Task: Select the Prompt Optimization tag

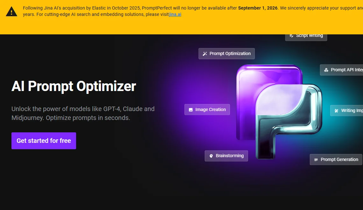Action: pyautogui.click(x=226, y=54)
